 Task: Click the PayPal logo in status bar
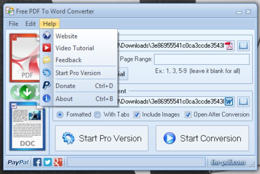[x=18, y=162]
